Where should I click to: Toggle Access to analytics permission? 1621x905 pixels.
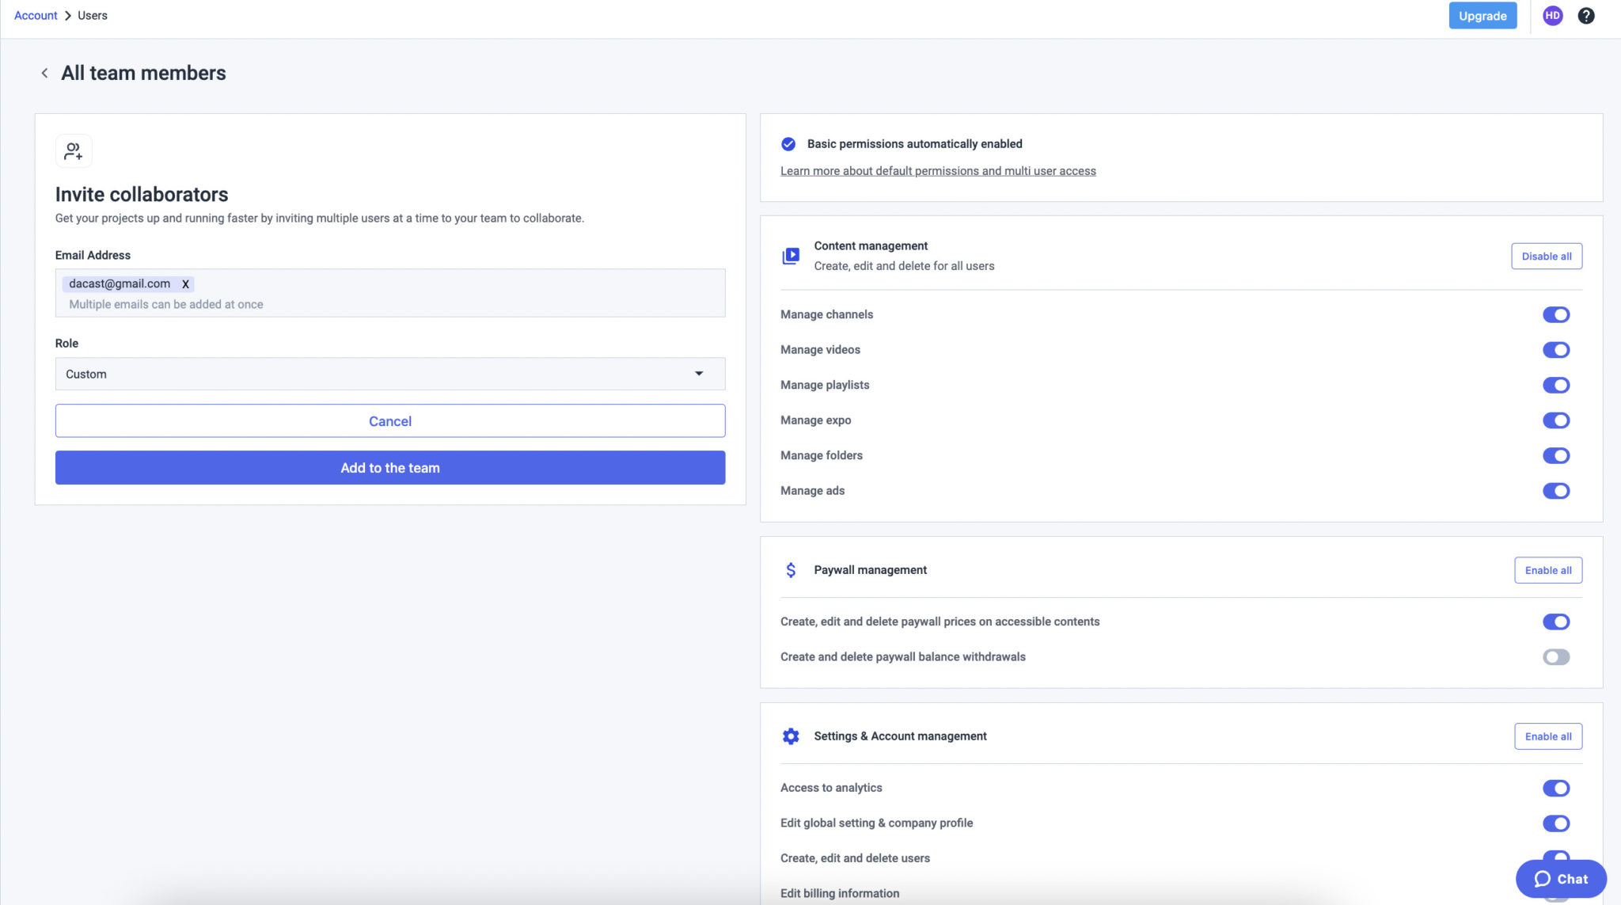click(x=1556, y=789)
